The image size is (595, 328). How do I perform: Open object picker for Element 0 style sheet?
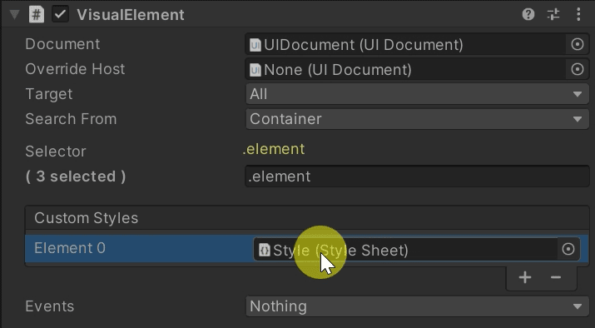(568, 250)
